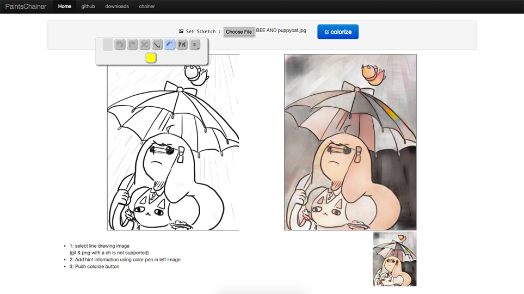The image size is (524, 294).
Task: Click the picture icon beside Set Scketch
Action: tap(181, 31)
